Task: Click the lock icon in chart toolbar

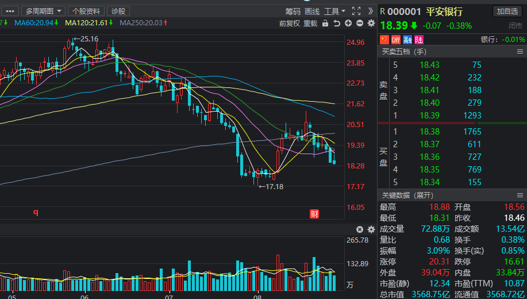Action: pyautogui.click(x=325, y=23)
